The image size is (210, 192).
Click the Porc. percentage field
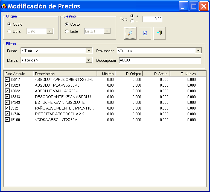(x=152, y=19)
